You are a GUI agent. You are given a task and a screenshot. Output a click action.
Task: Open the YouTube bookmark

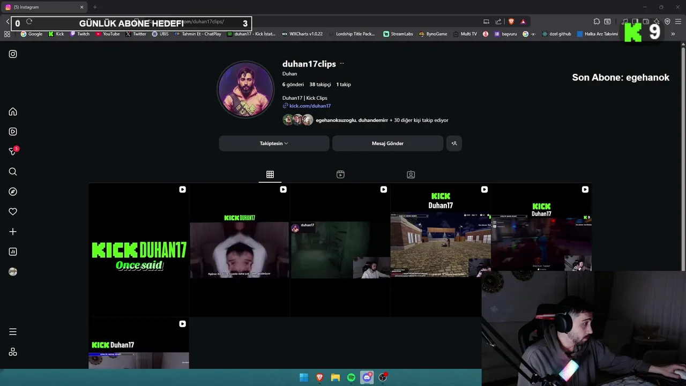[108, 34]
